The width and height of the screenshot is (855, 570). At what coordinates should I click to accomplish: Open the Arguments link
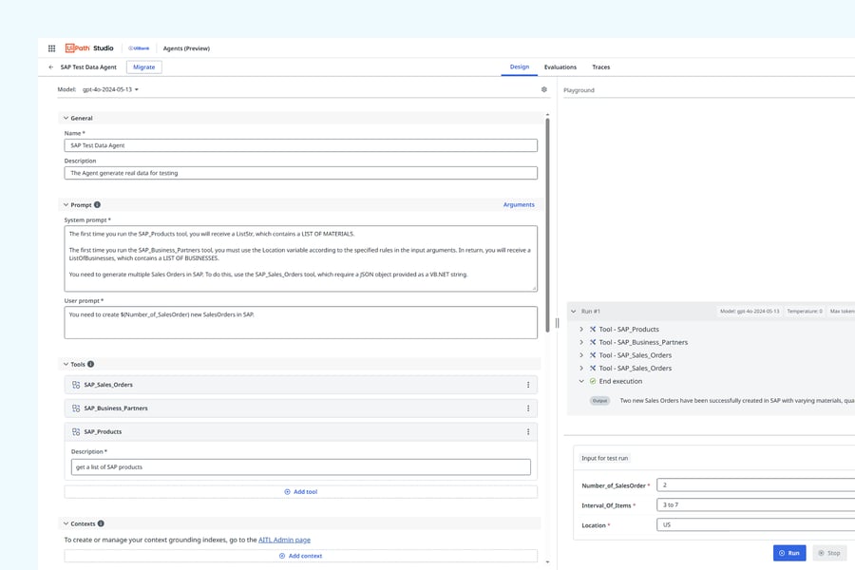click(519, 204)
